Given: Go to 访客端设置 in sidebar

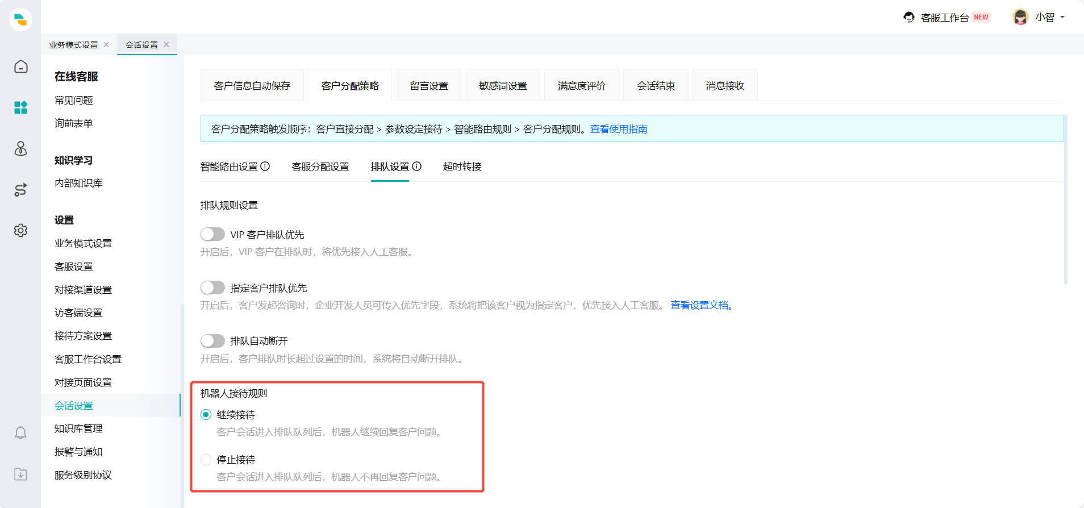Looking at the screenshot, I should [78, 313].
